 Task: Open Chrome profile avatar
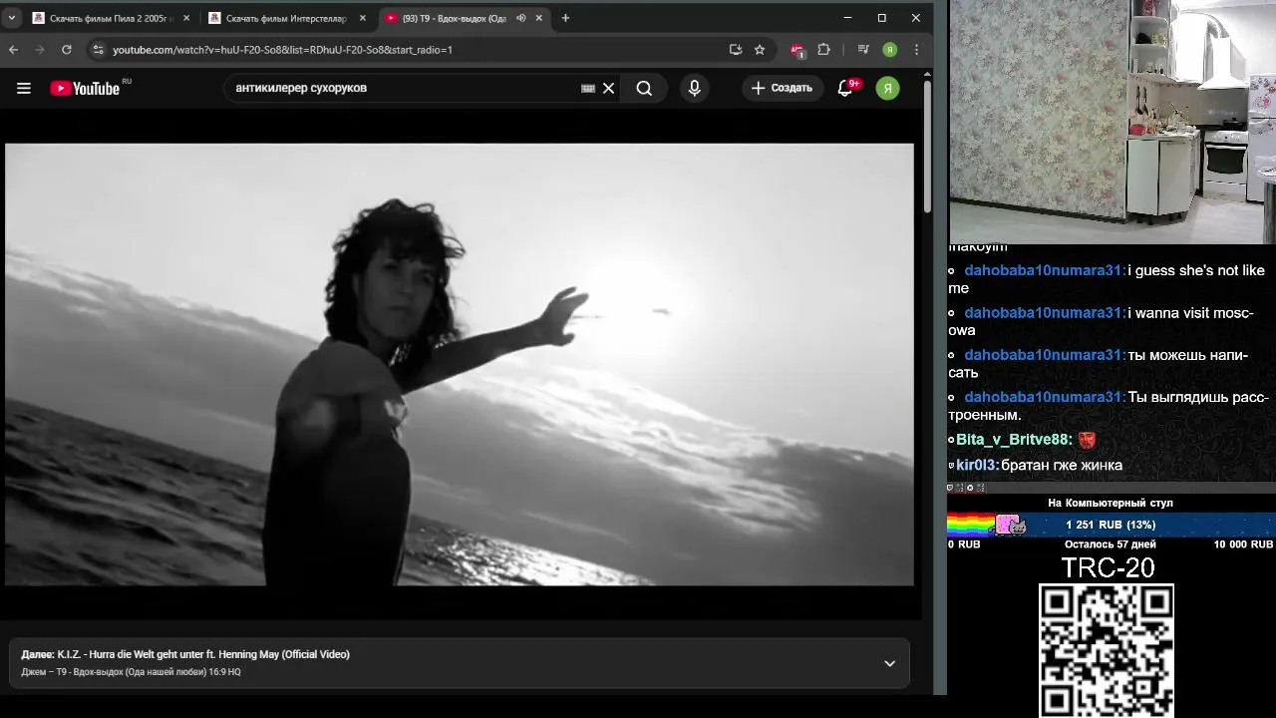890,49
